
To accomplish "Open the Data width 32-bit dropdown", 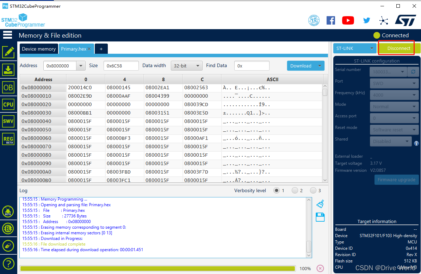I will point(187,66).
